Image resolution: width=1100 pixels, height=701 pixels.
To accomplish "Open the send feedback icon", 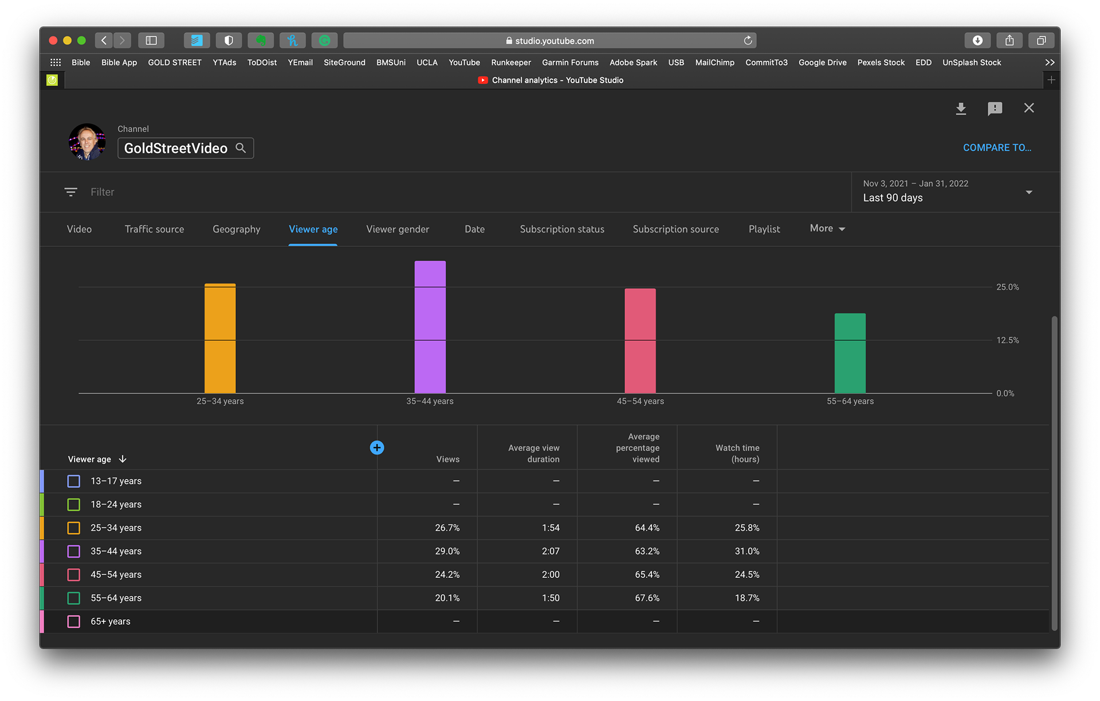I will 995,108.
